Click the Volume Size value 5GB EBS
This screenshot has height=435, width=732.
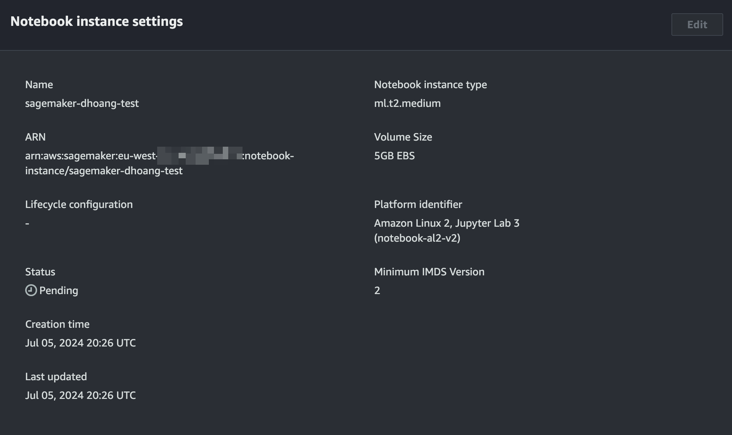[x=395, y=156]
